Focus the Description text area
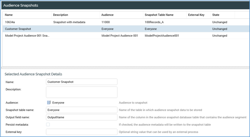250x137 pixels. [81, 92]
